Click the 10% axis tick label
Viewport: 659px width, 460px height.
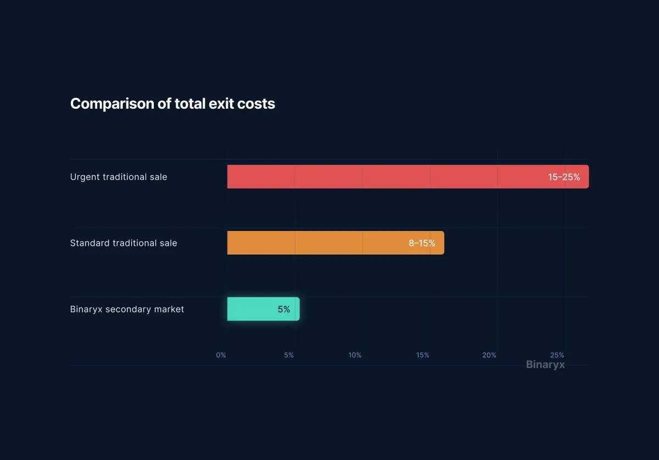click(355, 355)
